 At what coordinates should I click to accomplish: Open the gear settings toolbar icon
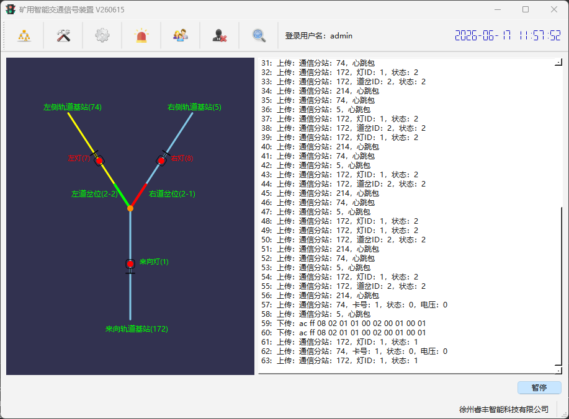(x=102, y=35)
